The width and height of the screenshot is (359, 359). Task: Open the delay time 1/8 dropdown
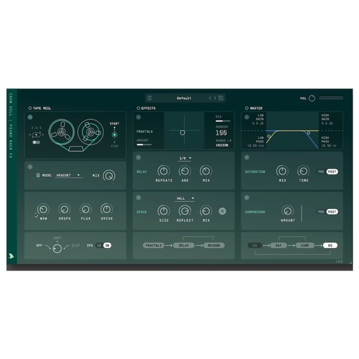(x=185, y=158)
